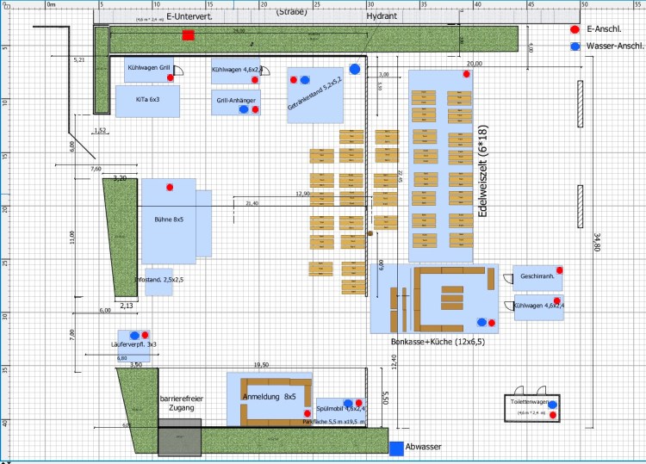Select blue water dot in Grill-Anhänger

[244, 109]
